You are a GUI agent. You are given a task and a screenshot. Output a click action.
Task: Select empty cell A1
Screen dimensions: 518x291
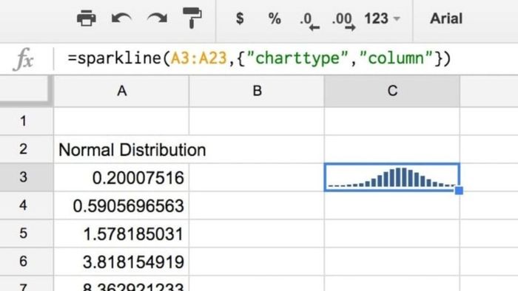pyautogui.click(x=121, y=121)
